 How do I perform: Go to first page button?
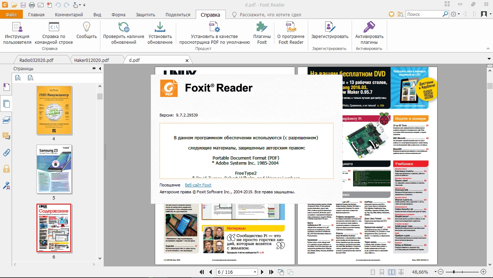click(x=202, y=272)
